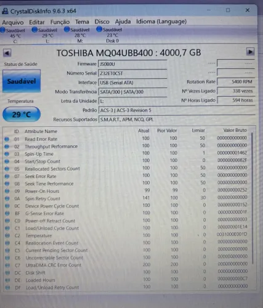The width and height of the screenshot is (263, 308).
Task: Click the CrystalDiskInfo title bar app icon
Action: 5,11
